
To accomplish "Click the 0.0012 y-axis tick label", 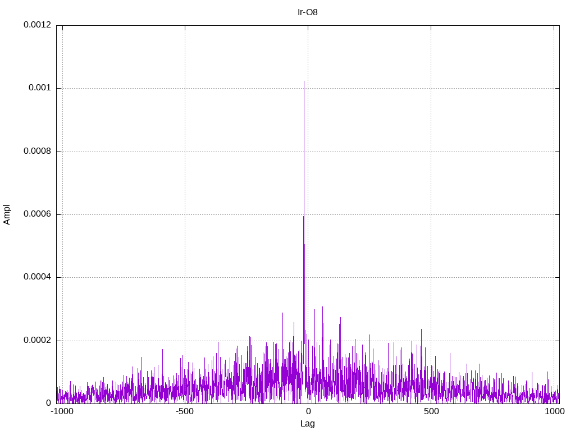I will pyautogui.click(x=37, y=25).
